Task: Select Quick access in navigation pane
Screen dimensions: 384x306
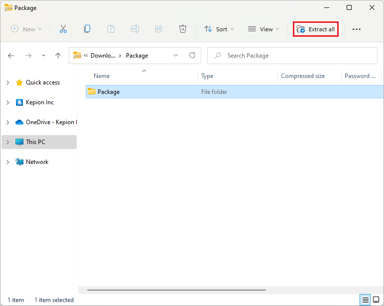Action: [x=43, y=82]
